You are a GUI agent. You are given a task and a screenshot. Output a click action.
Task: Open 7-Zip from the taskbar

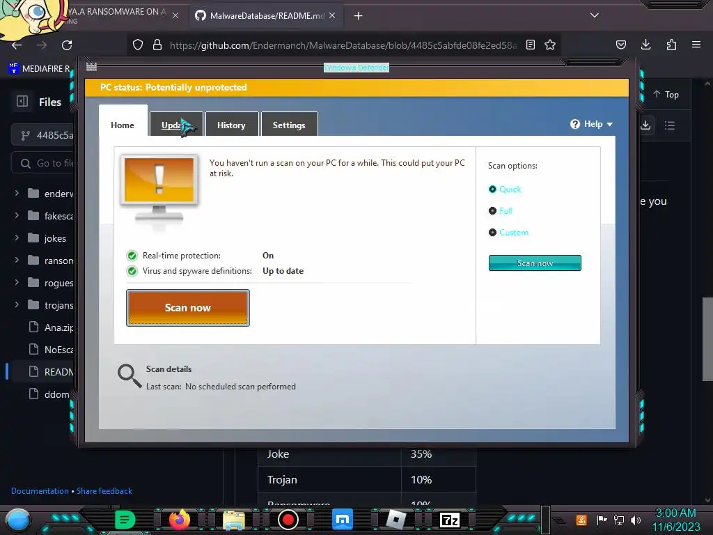[x=450, y=520]
